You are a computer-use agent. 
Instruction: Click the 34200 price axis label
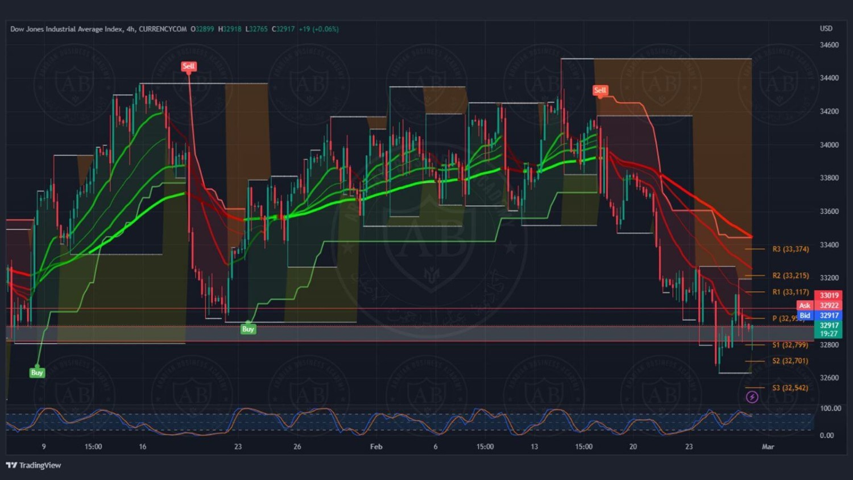point(829,111)
